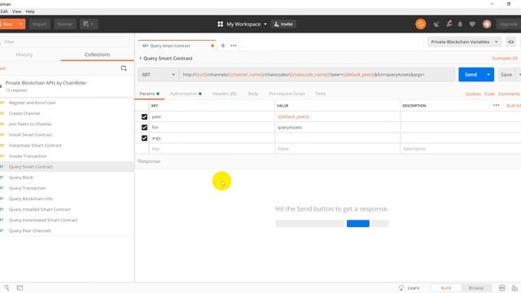Click the new collection icon in sidebar

point(124,68)
